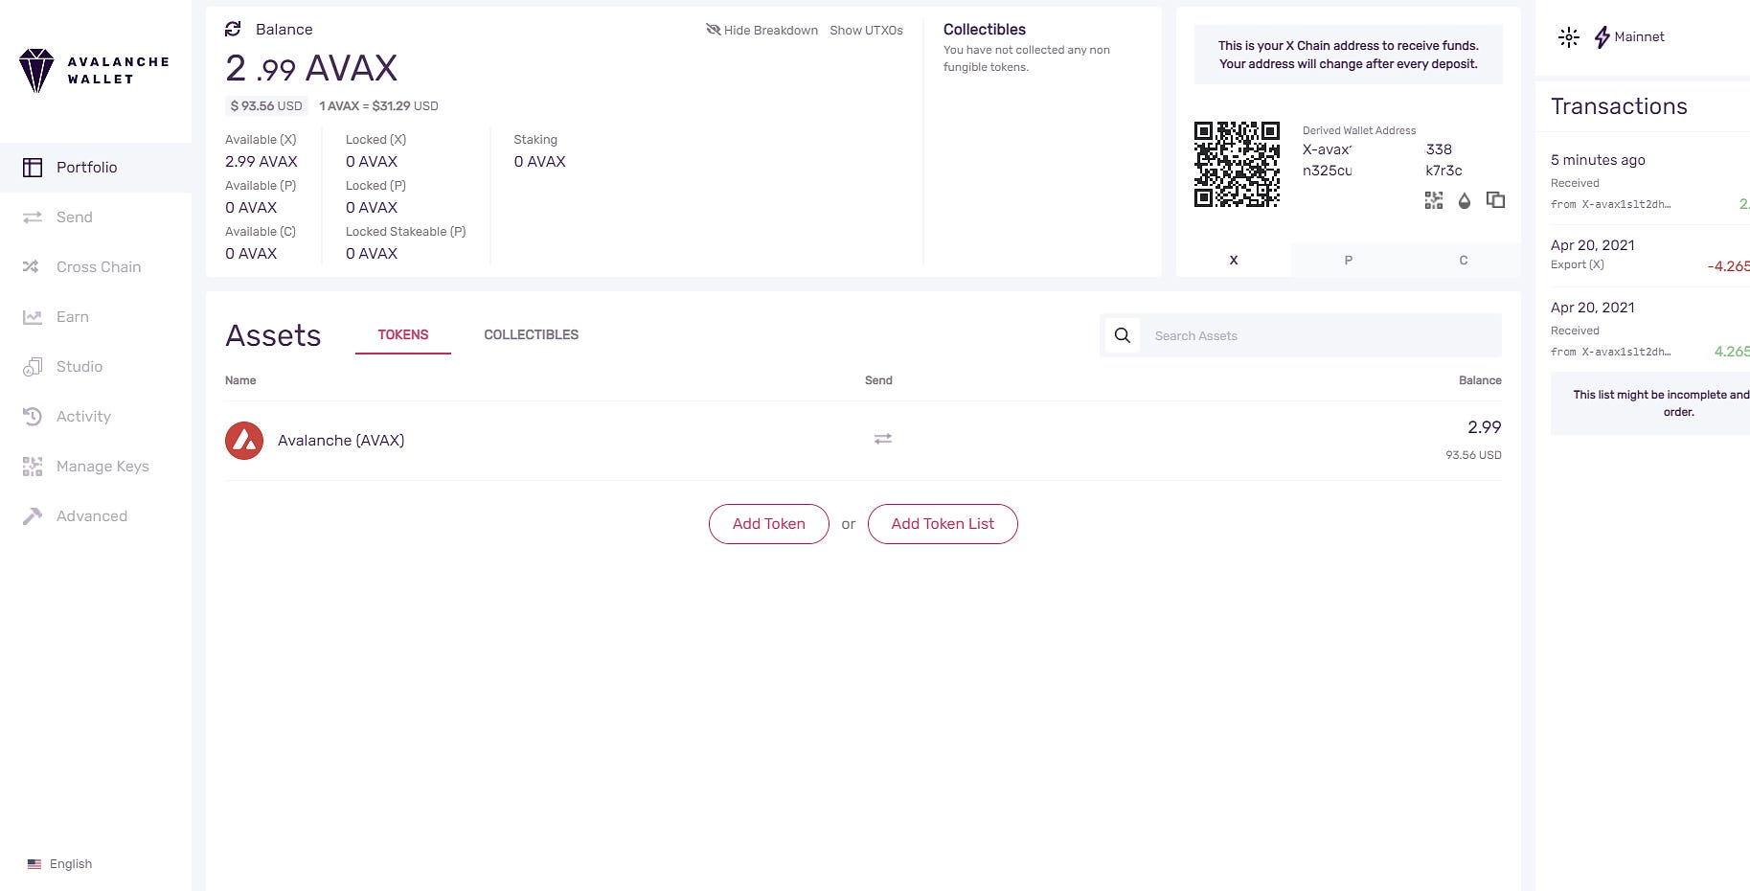The height and width of the screenshot is (891, 1750).
Task: Switch to the C chain address tab
Action: click(1464, 260)
